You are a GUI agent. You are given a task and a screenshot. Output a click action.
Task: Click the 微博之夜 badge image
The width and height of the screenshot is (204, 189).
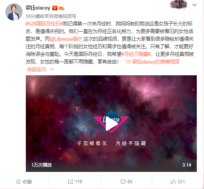coord(179,4)
